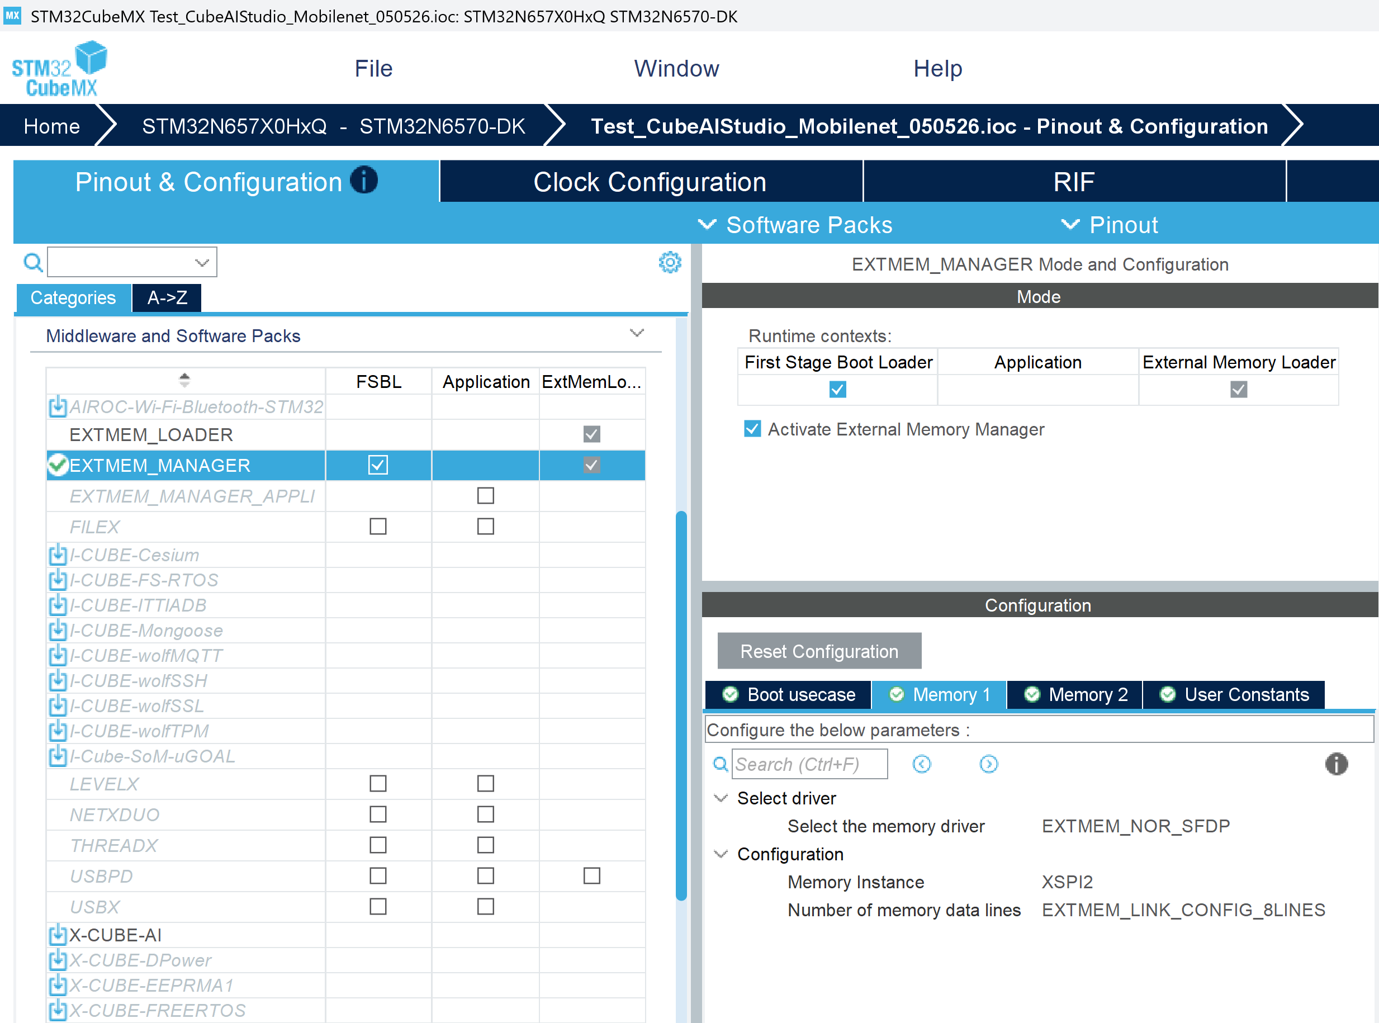Click download icon next to I-CUBE-wolfTPM
The width and height of the screenshot is (1379, 1023).
58,731
